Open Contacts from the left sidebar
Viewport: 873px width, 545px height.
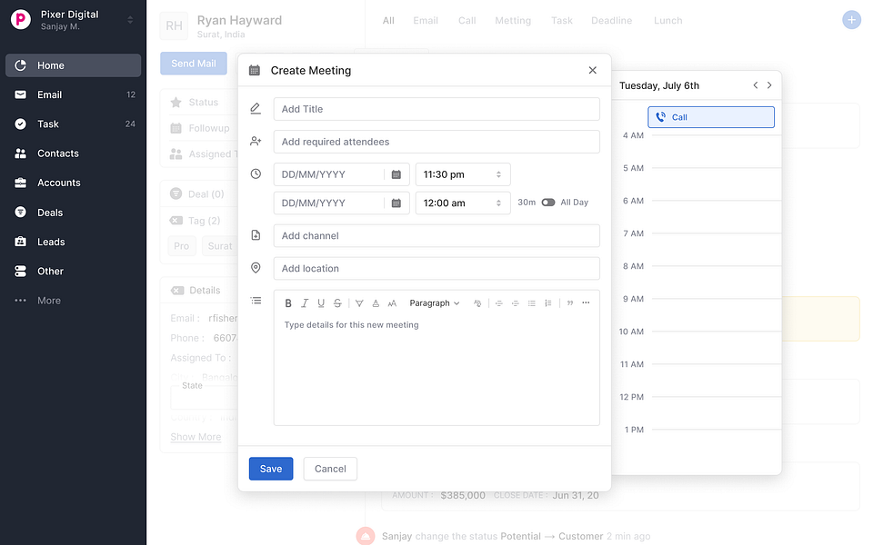point(57,153)
